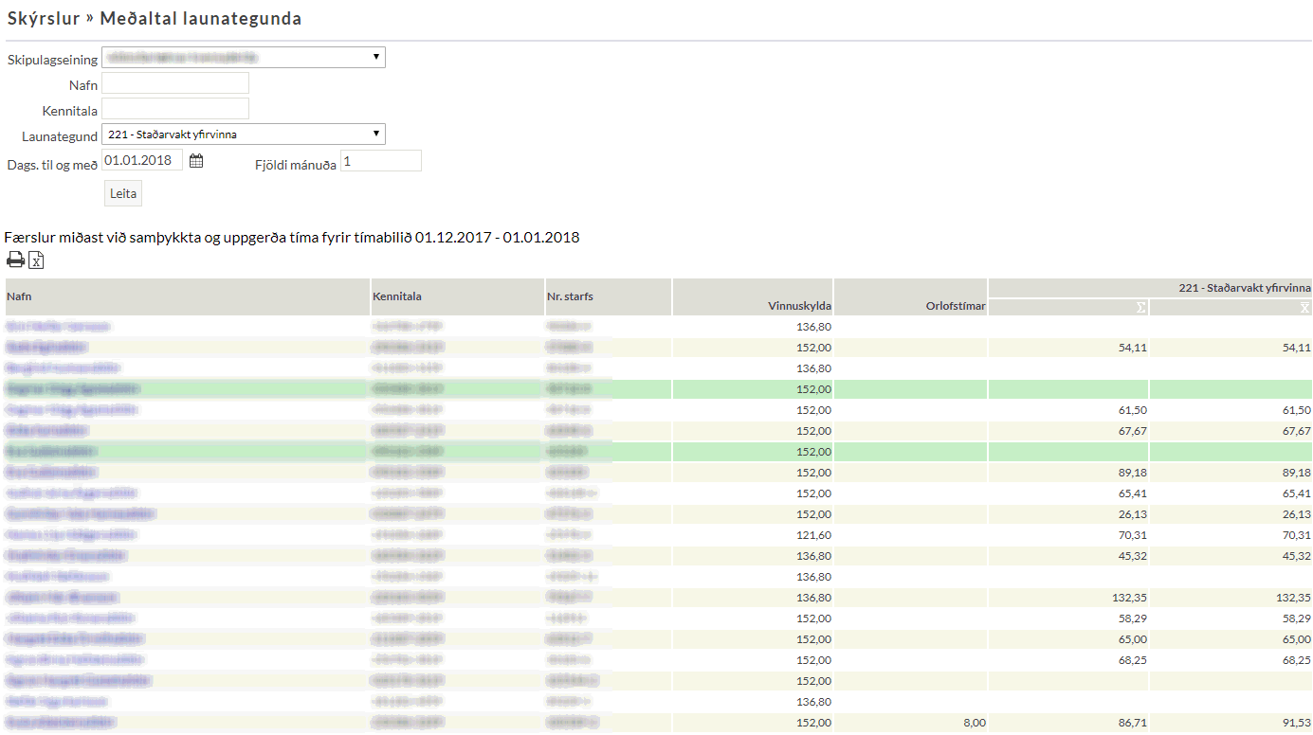Click the Nafn input field

pyautogui.click(x=175, y=83)
